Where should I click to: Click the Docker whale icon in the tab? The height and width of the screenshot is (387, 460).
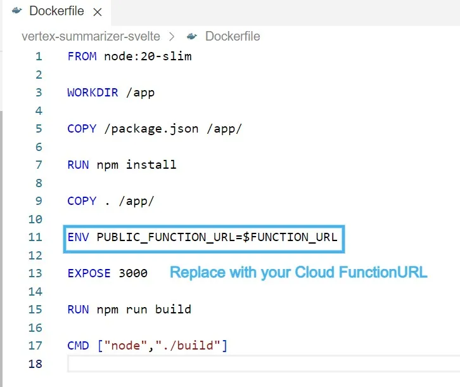pos(14,12)
